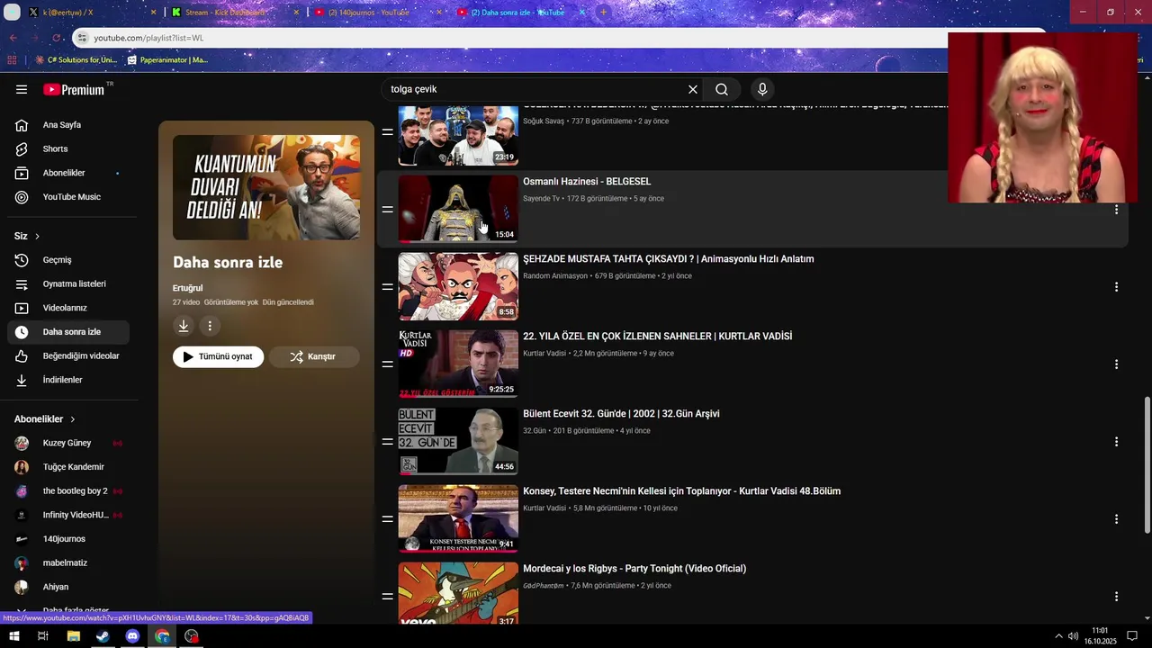Start voice search with microphone
The width and height of the screenshot is (1152, 648).
coord(762,89)
